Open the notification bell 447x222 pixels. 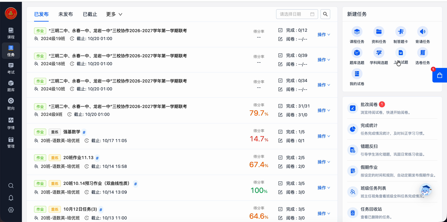[x=11, y=198]
